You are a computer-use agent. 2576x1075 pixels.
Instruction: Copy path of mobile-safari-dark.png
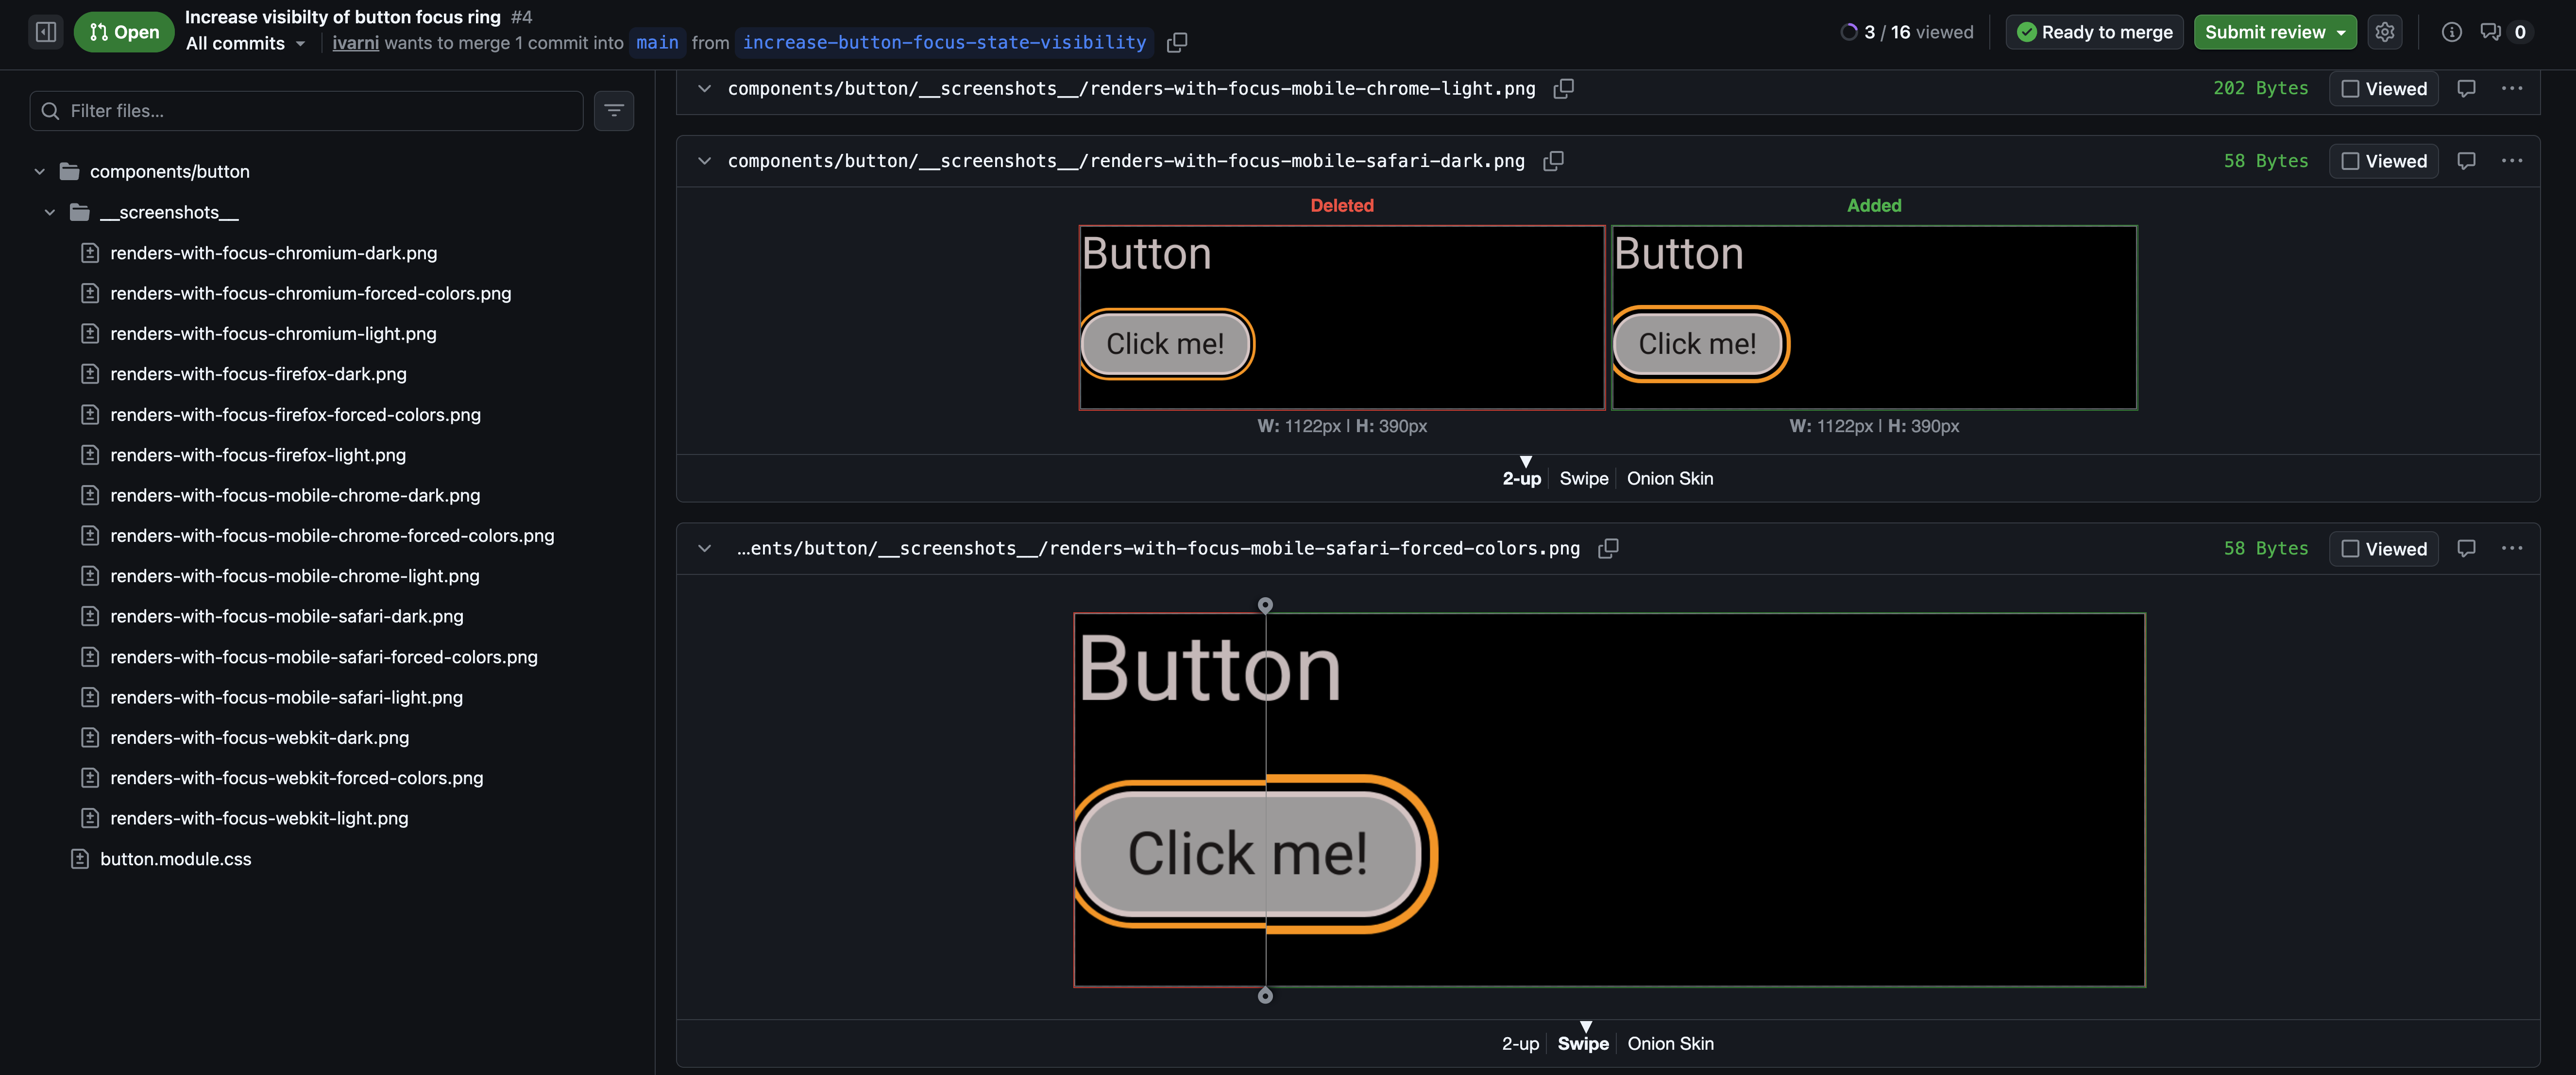(1553, 161)
